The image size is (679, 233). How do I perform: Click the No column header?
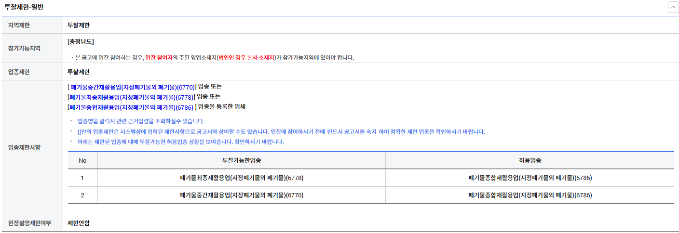82,160
